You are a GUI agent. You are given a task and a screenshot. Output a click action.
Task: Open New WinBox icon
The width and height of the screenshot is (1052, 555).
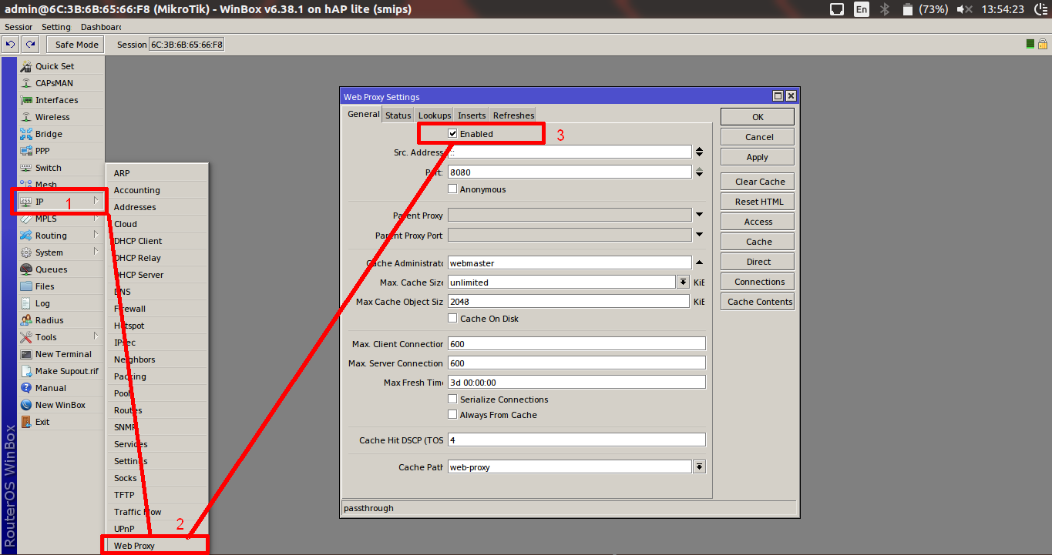pos(26,405)
